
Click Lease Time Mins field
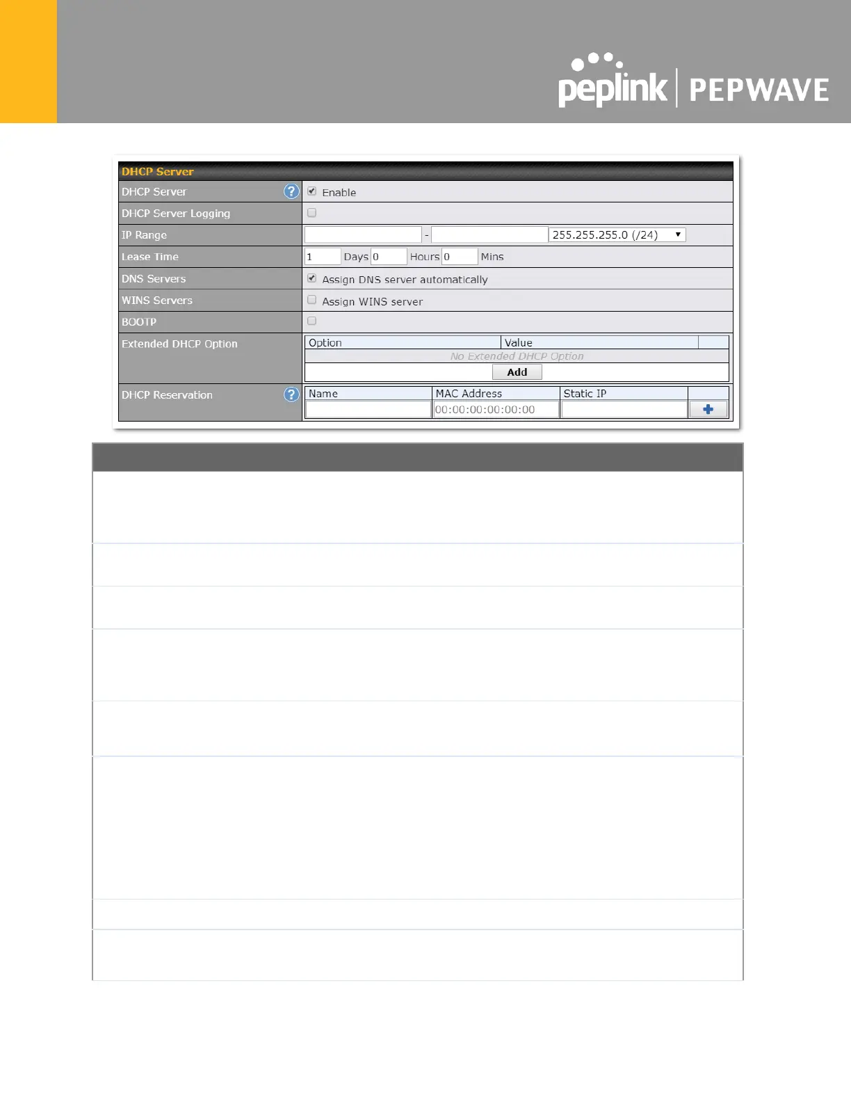click(x=460, y=257)
